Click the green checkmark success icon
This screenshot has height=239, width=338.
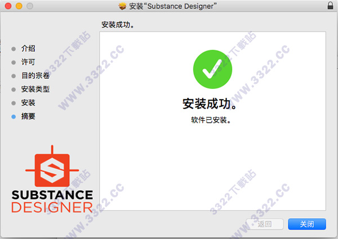(212, 69)
